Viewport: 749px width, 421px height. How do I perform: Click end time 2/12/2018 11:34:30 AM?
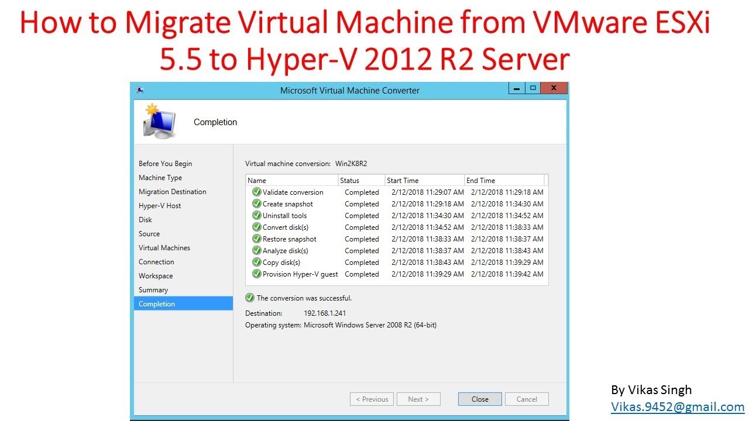[x=507, y=204]
